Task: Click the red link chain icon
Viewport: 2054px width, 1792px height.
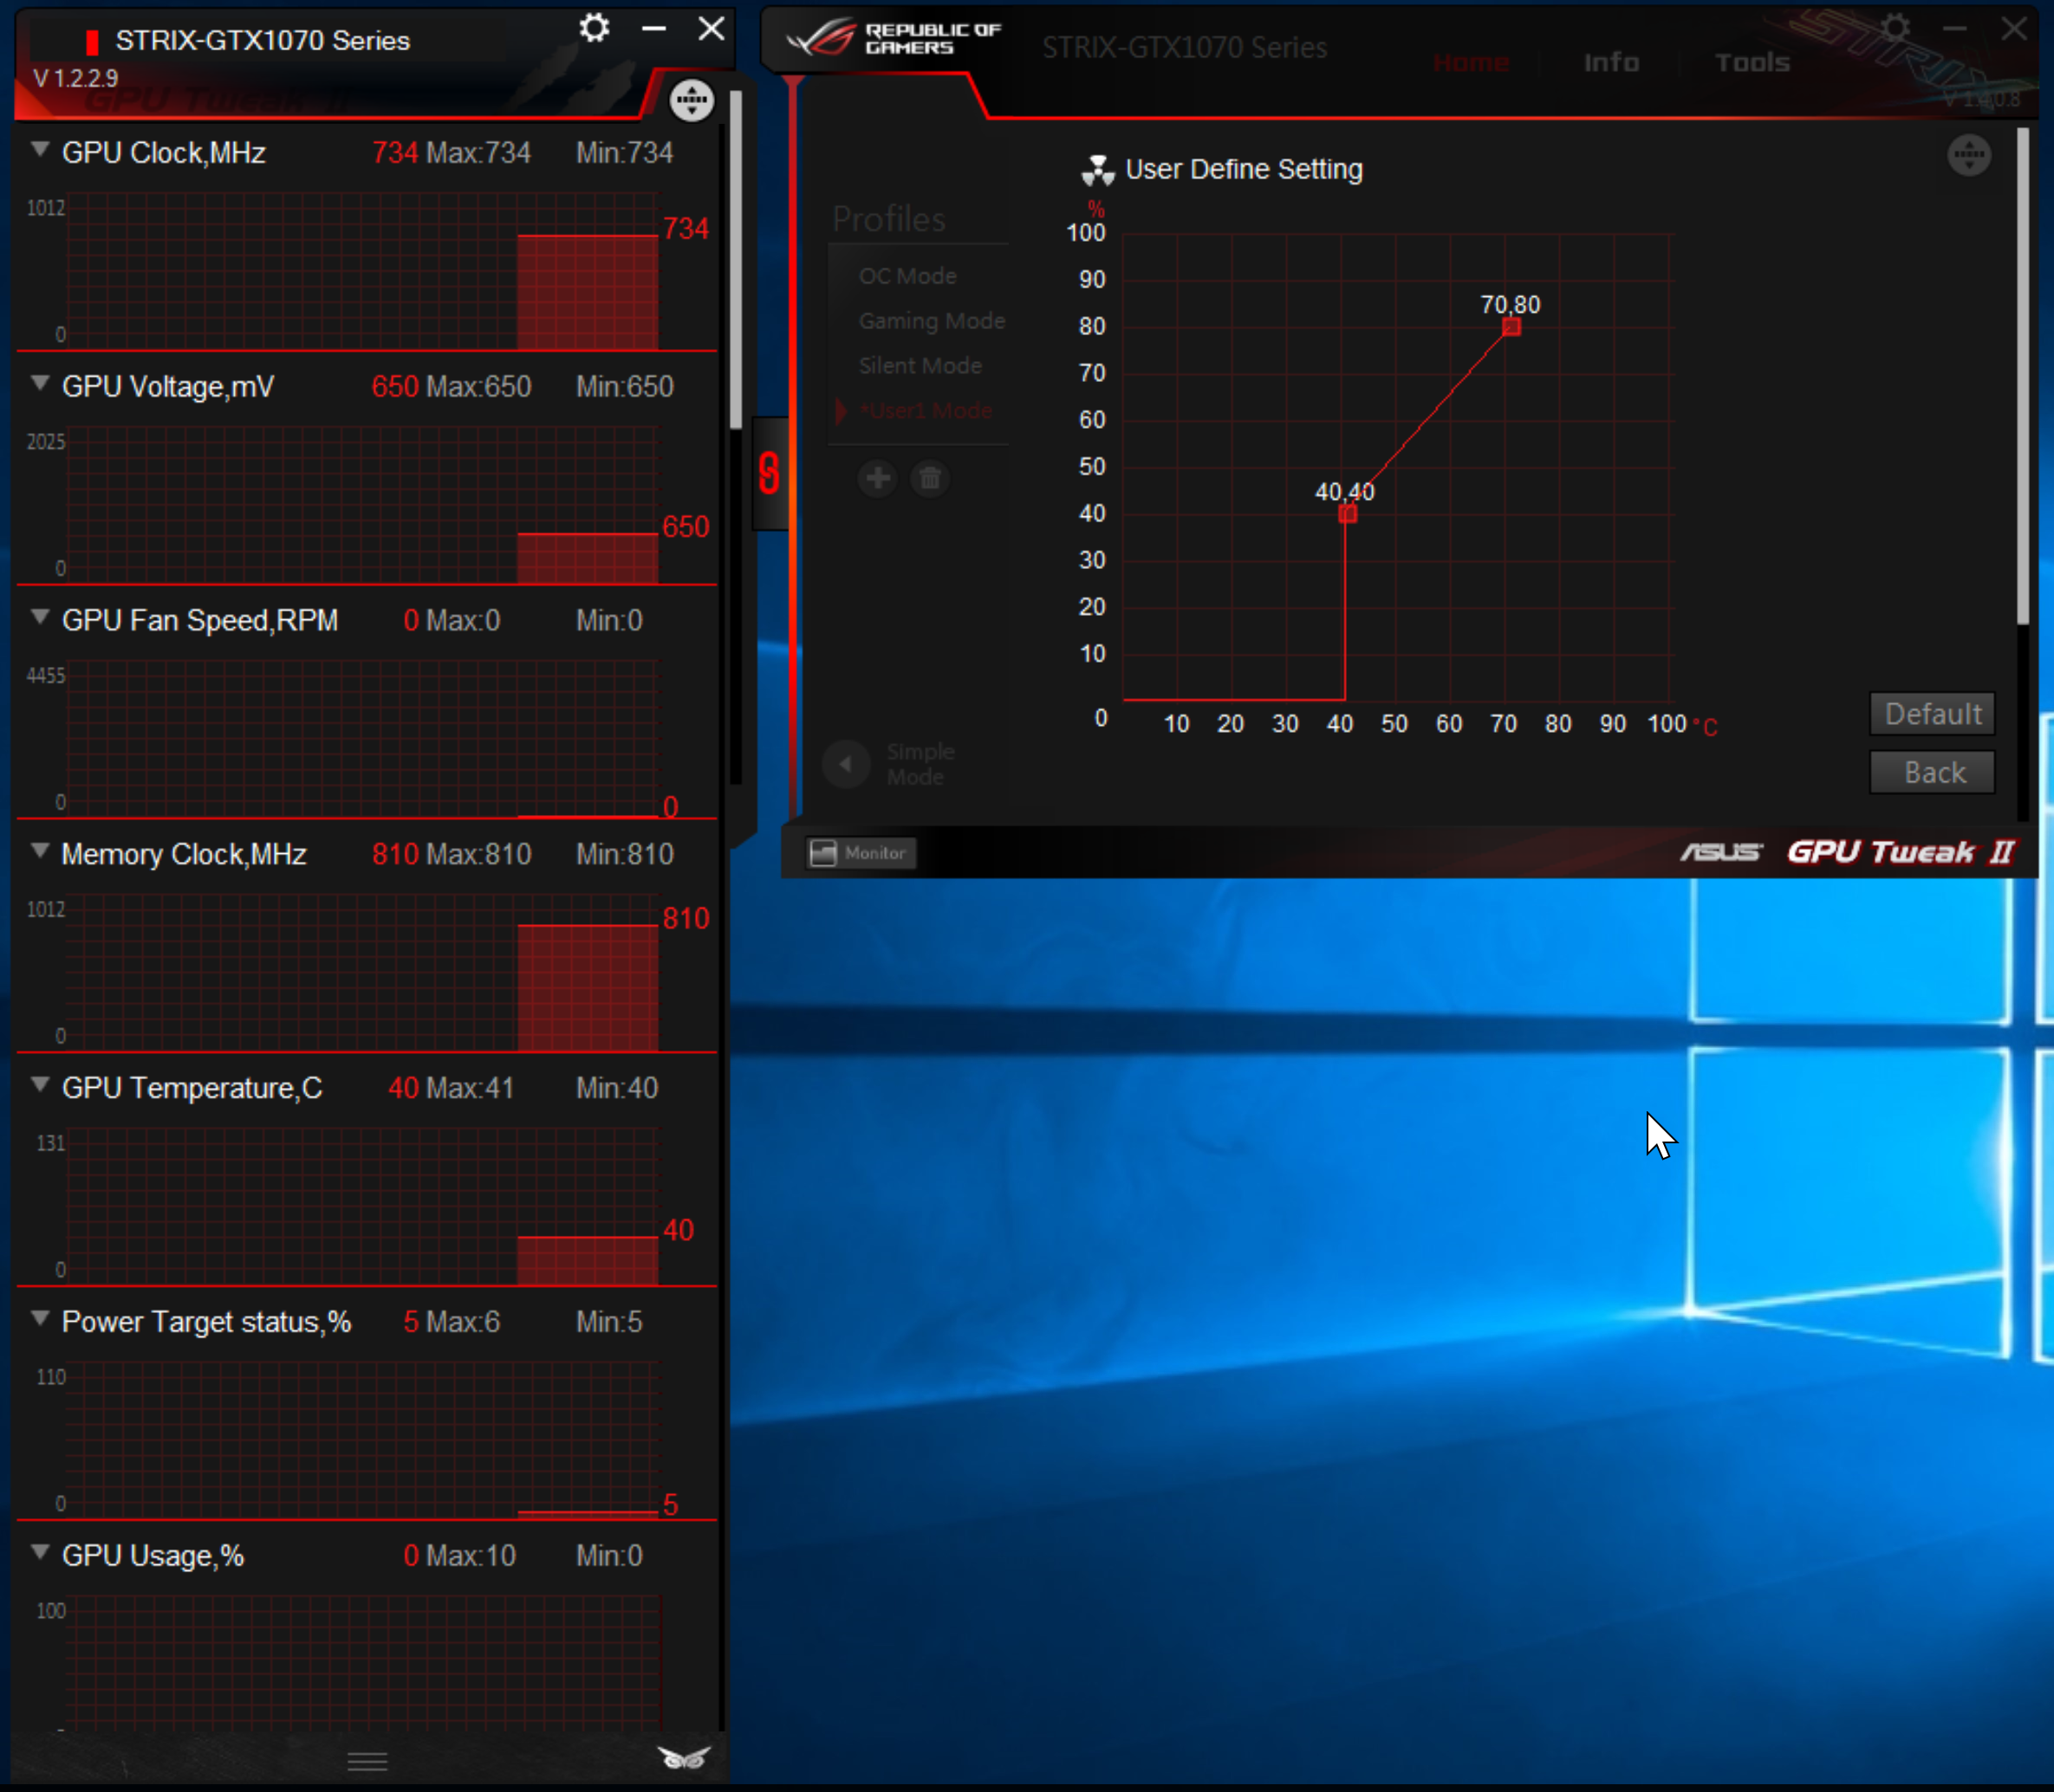Action: [769, 473]
